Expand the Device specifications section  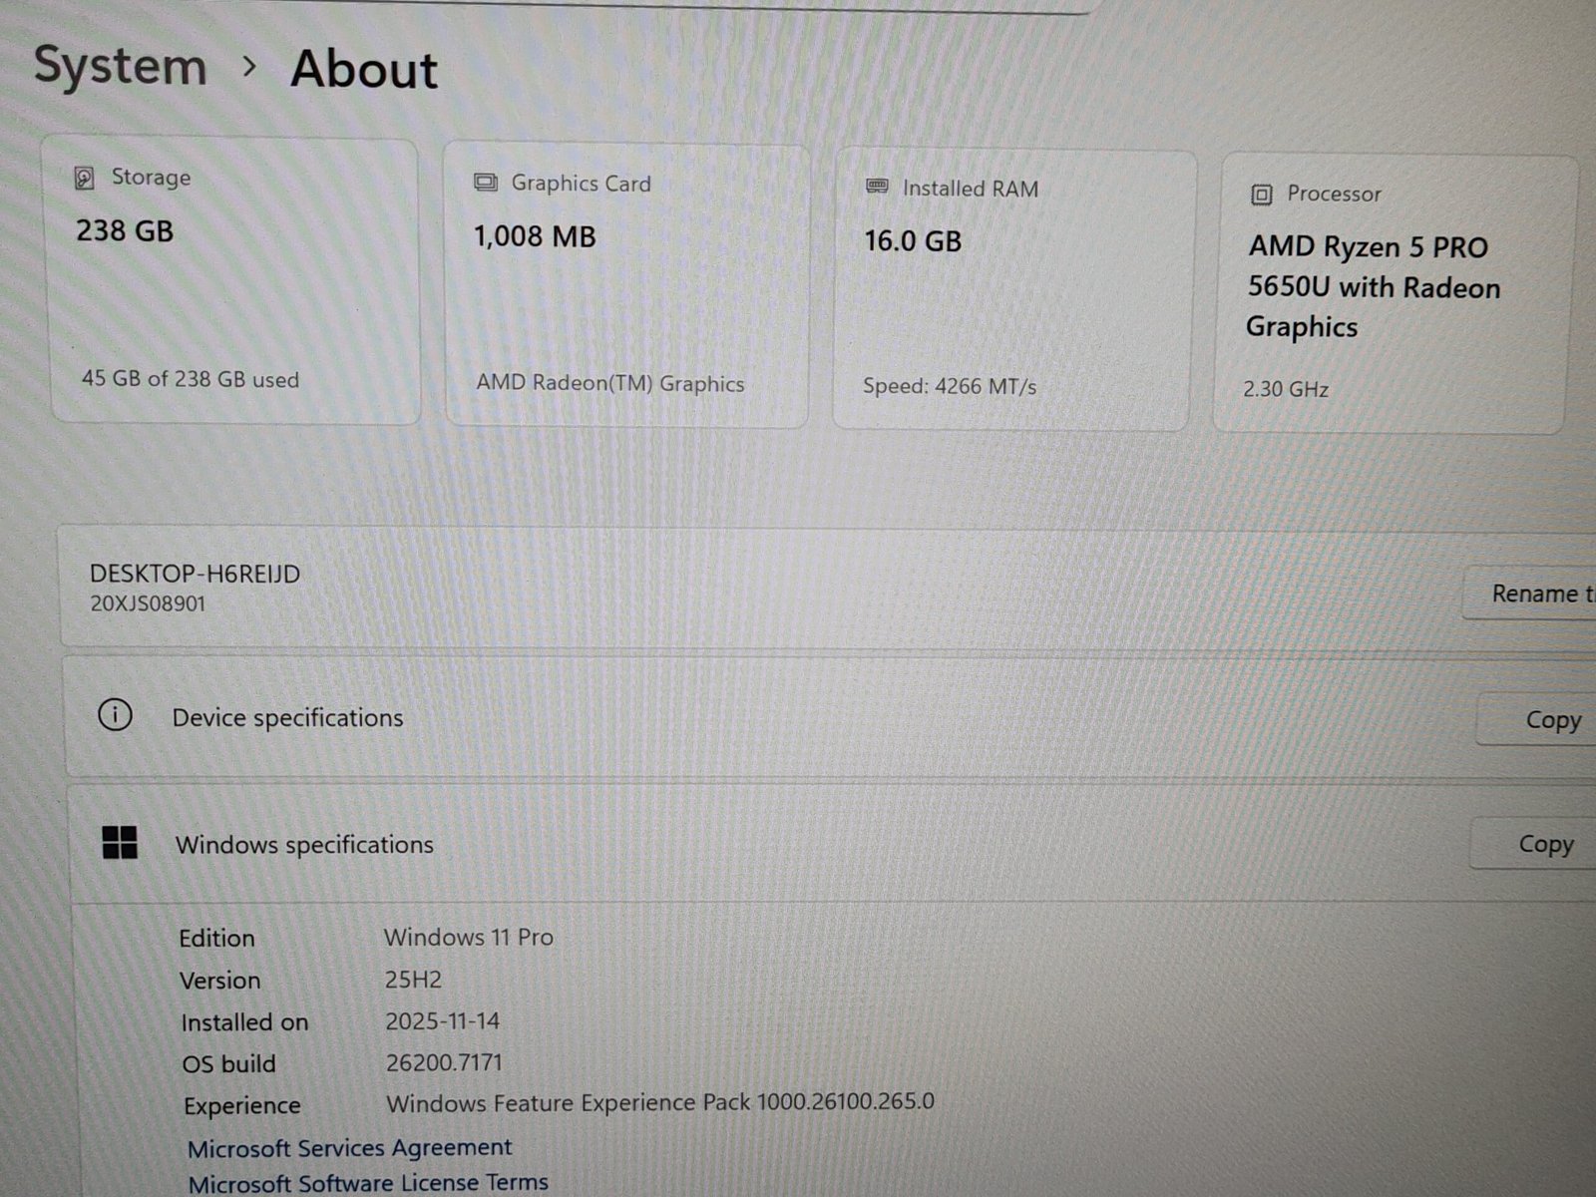(287, 718)
